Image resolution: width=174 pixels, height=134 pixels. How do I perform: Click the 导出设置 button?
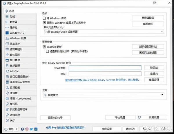[x=120, y=118]
